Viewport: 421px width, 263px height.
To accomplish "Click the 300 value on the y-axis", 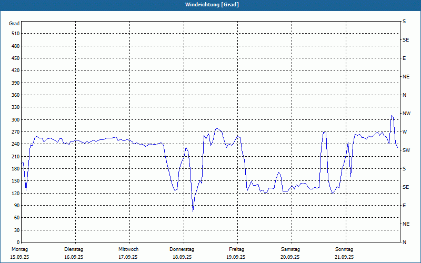I will coord(16,120).
